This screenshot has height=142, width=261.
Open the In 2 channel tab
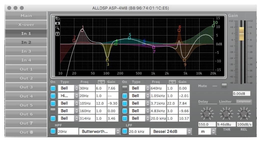pos(26,42)
